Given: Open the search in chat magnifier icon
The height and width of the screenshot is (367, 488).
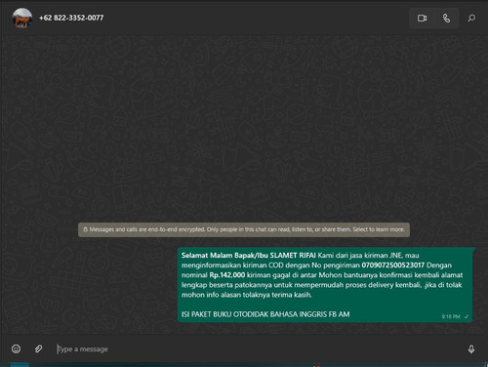Looking at the screenshot, I should pyautogui.click(x=471, y=19).
